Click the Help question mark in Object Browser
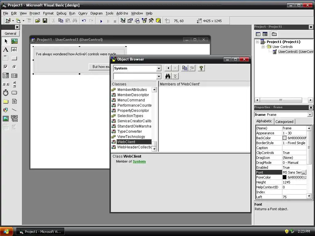This screenshot has height=236, width=315. pyautogui.click(x=201, y=68)
